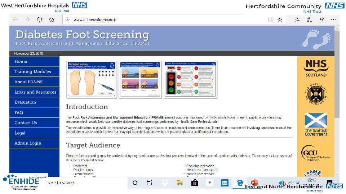Click the Diabetes Foot Screening header title

(x=82, y=35)
